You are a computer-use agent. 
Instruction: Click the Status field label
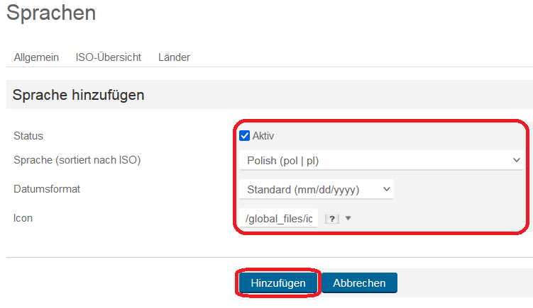click(28, 136)
